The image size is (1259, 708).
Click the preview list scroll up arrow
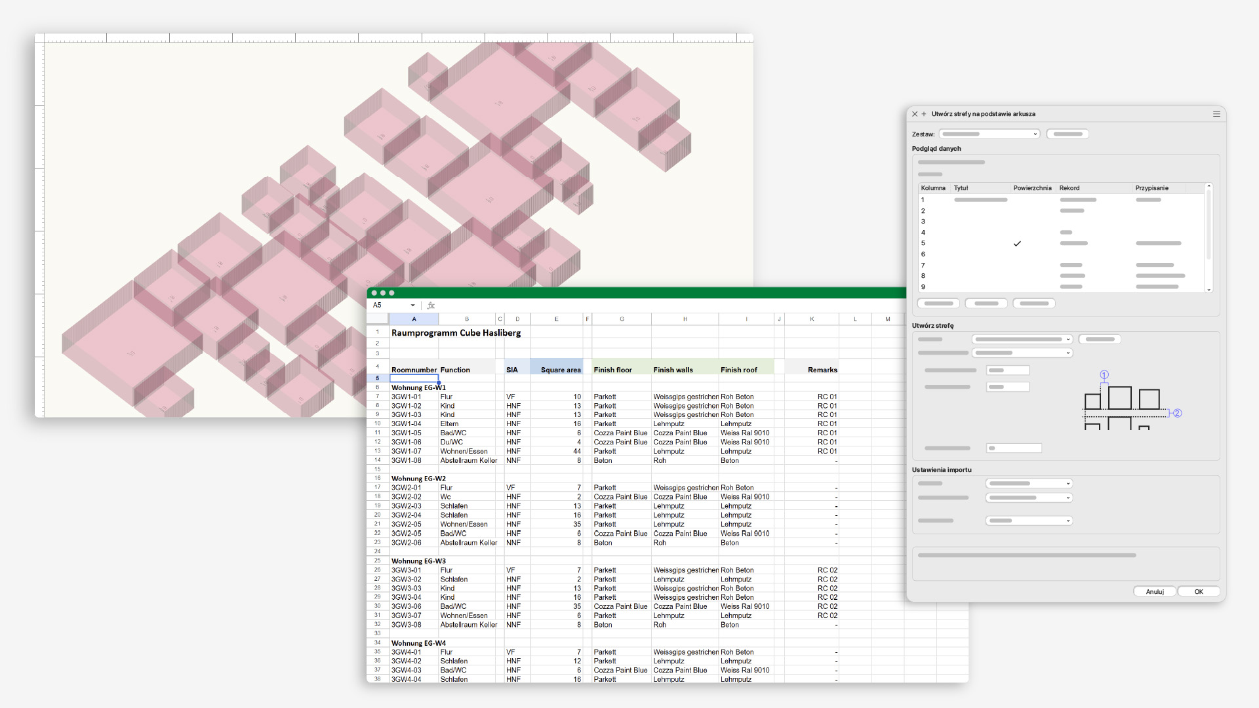[1209, 187]
